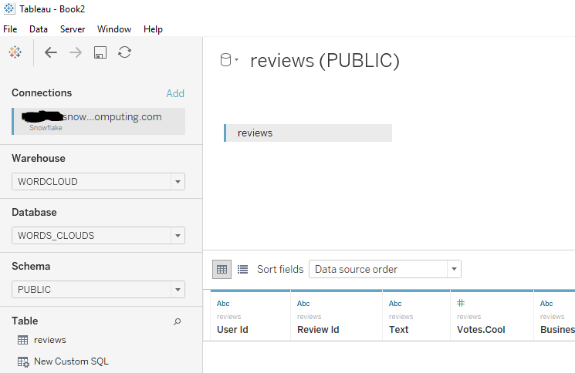Click the Abc type icon for Review Id

click(x=303, y=304)
